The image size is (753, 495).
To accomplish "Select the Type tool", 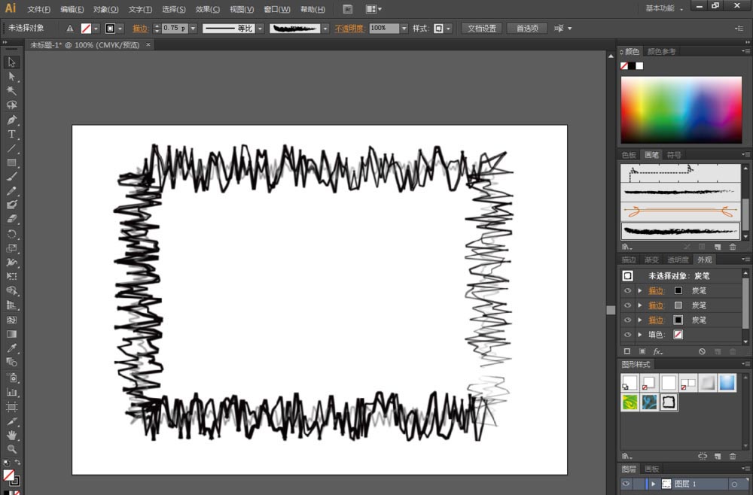I will pos(11,135).
